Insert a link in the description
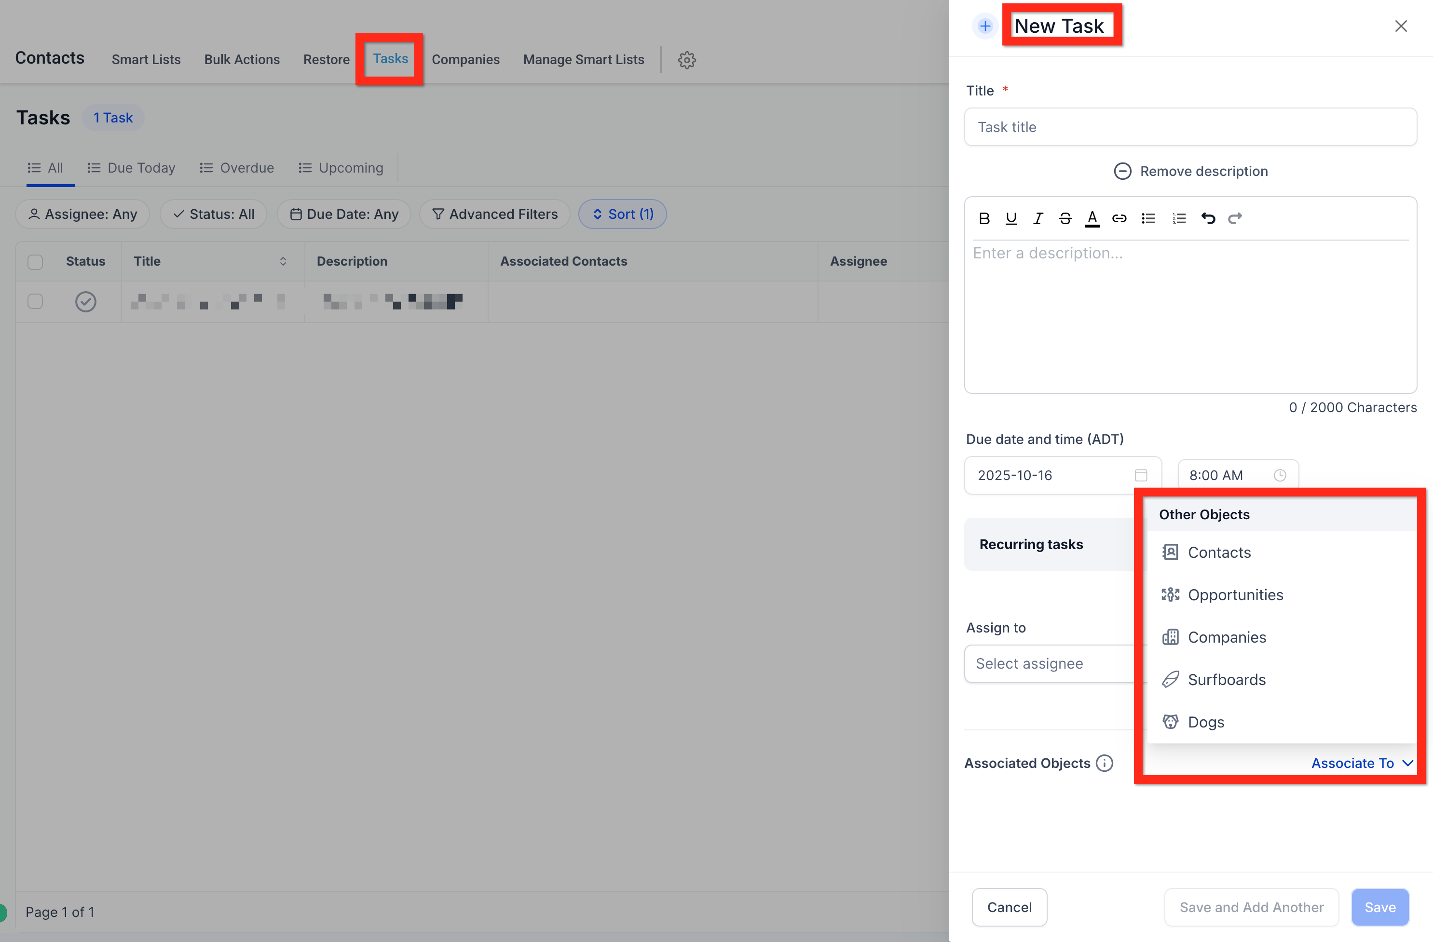The width and height of the screenshot is (1433, 942). coord(1119,218)
